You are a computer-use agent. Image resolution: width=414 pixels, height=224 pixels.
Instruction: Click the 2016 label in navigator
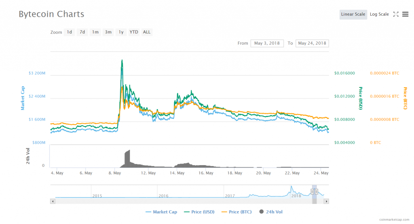click(163, 196)
